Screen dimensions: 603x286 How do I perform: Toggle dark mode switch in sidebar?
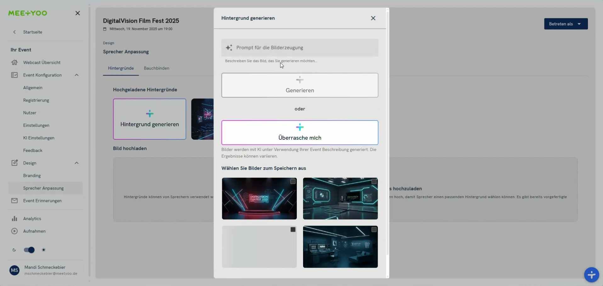point(29,250)
